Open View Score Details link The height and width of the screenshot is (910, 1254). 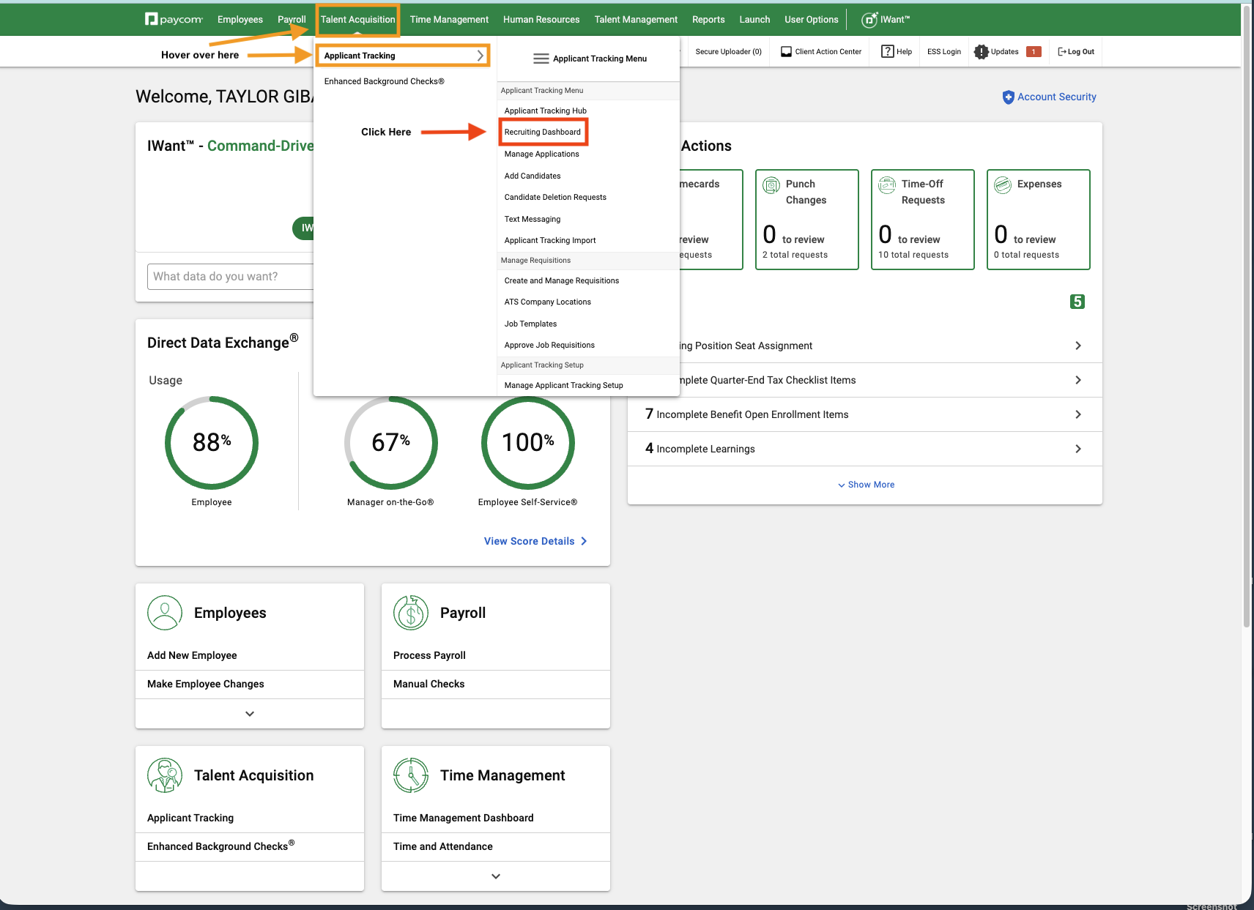tap(529, 541)
